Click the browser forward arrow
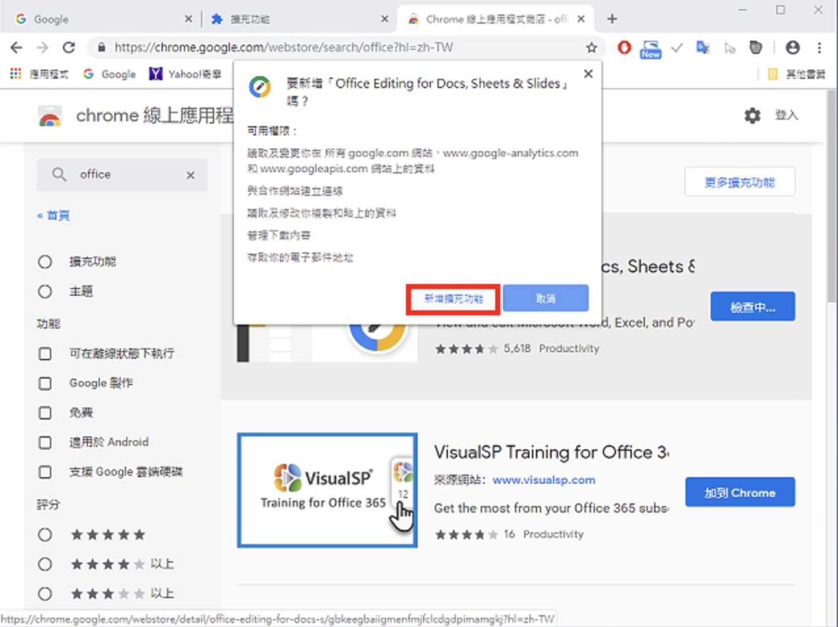 (42, 47)
